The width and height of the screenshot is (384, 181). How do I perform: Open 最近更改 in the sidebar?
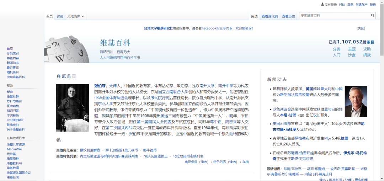[x=13, y=67]
